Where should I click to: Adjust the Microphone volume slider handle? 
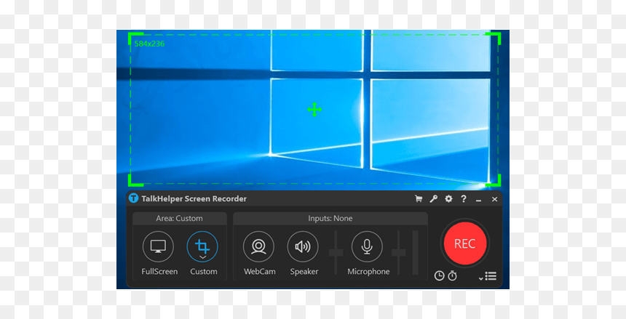point(398,252)
